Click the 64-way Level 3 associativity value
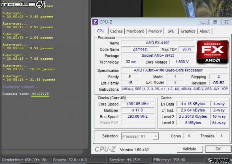232x164 pixels. tap(219, 123)
